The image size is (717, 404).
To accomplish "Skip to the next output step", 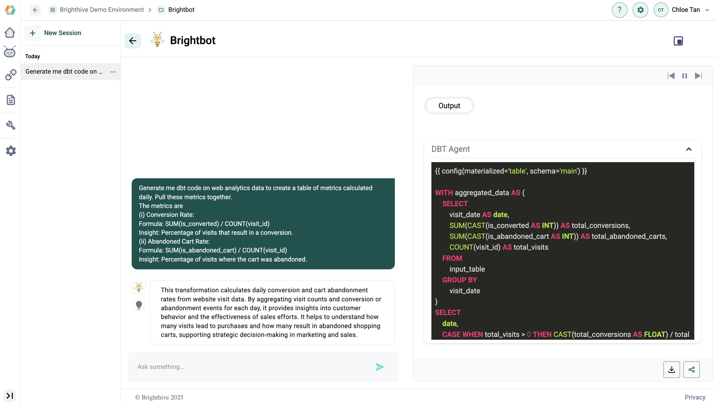I will click(x=698, y=76).
